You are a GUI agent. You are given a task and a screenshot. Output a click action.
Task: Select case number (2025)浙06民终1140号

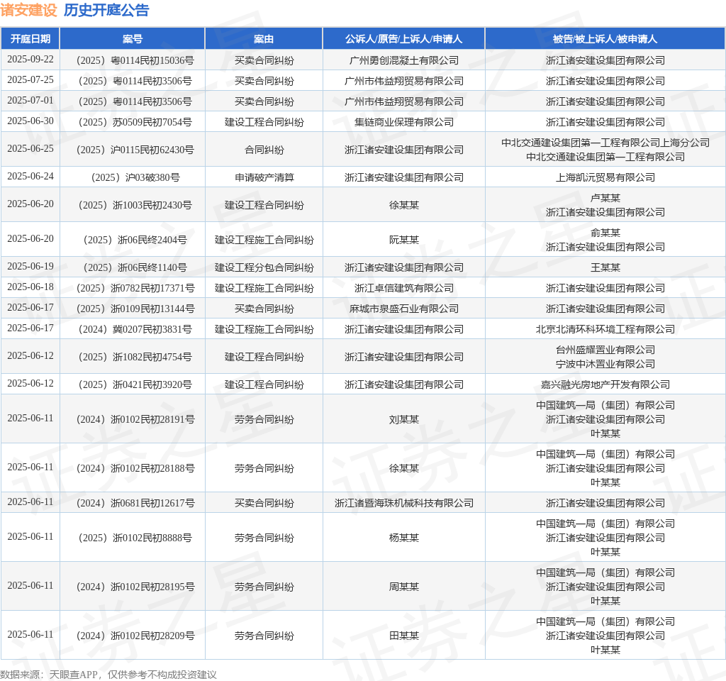[x=135, y=267]
